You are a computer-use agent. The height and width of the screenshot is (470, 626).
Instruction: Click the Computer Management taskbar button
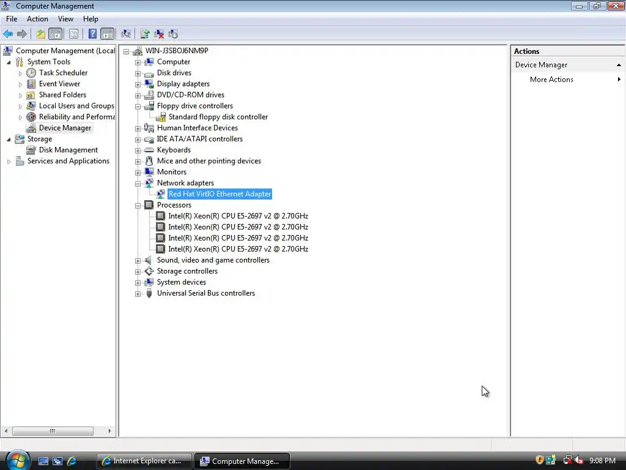tap(242, 461)
